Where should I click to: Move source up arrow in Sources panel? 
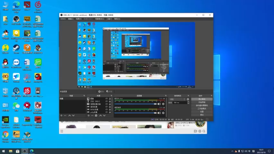click(100, 116)
